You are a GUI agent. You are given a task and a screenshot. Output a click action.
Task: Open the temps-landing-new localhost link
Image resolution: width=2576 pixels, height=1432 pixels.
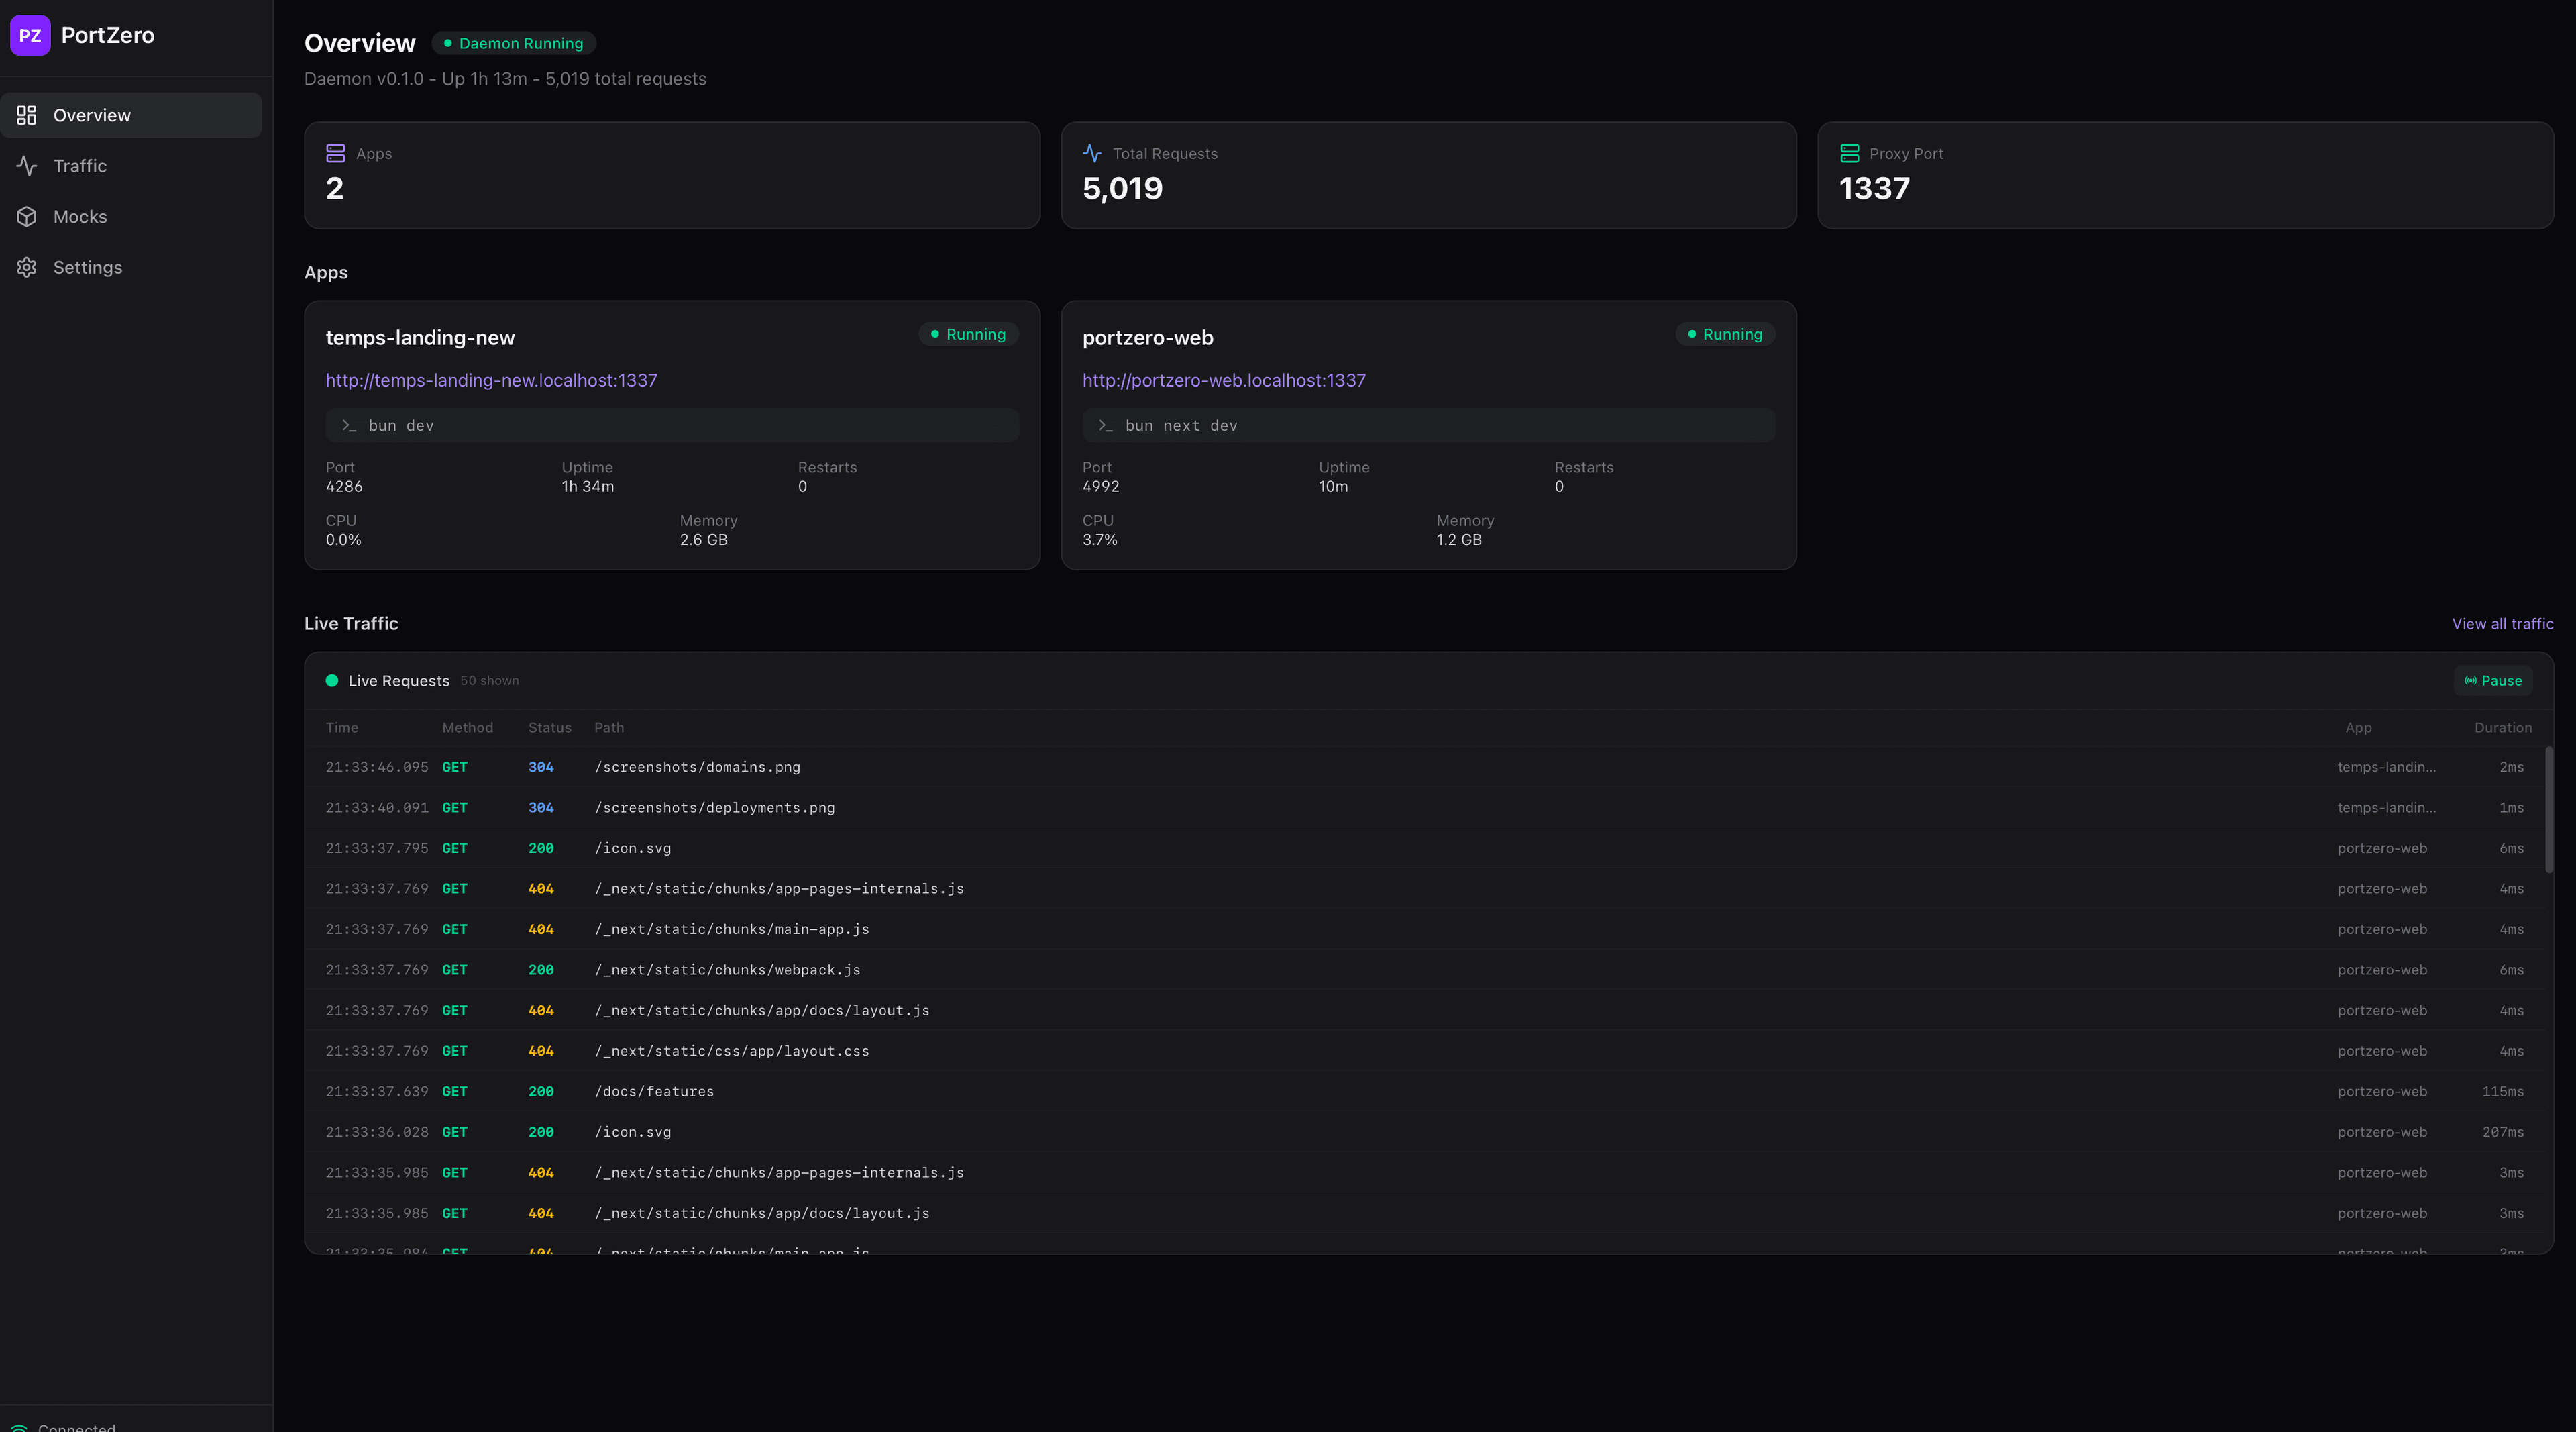point(491,380)
